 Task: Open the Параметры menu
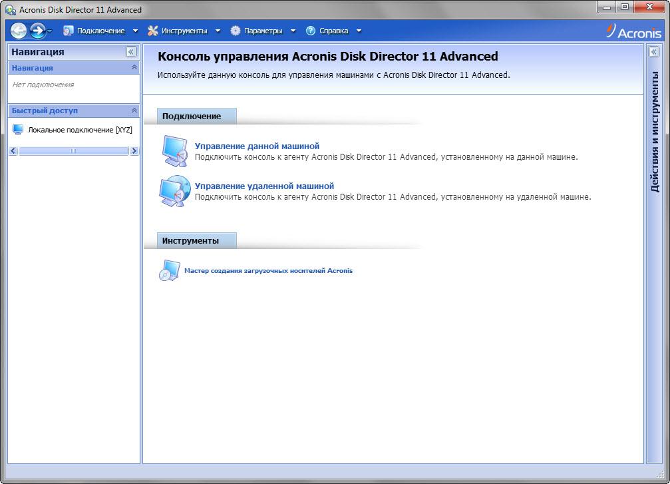point(263,31)
